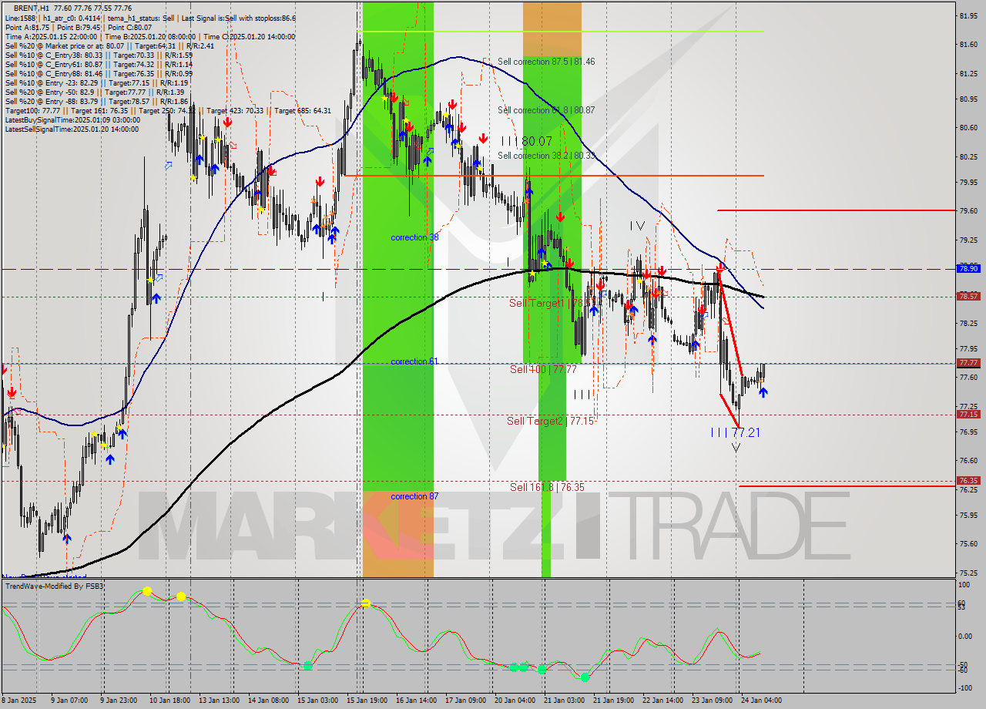Click the 81.95 price axis value
This screenshot has height=709, width=986.
point(968,15)
